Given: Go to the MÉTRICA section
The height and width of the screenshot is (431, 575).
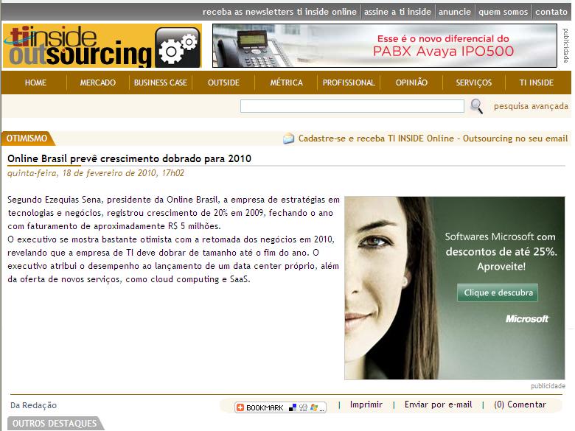Looking at the screenshot, I should pyautogui.click(x=286, y=83).
